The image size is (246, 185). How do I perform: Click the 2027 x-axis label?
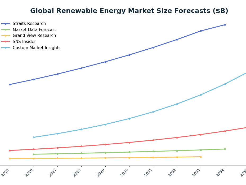52,173
